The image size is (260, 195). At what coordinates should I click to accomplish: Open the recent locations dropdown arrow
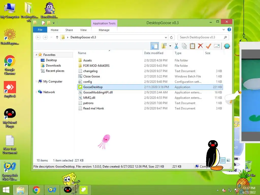coord(51,38)
